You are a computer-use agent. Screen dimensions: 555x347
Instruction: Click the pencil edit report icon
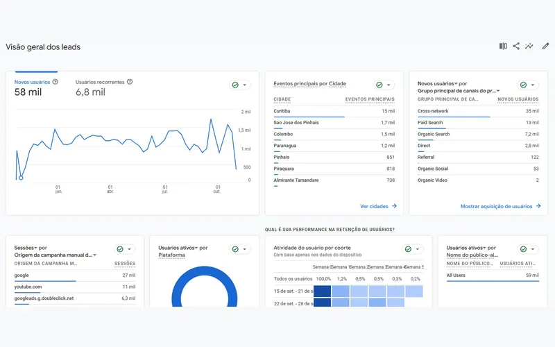coord(545,46)
